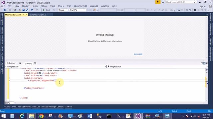Click the notifications filter flag icon

(158, 2)
